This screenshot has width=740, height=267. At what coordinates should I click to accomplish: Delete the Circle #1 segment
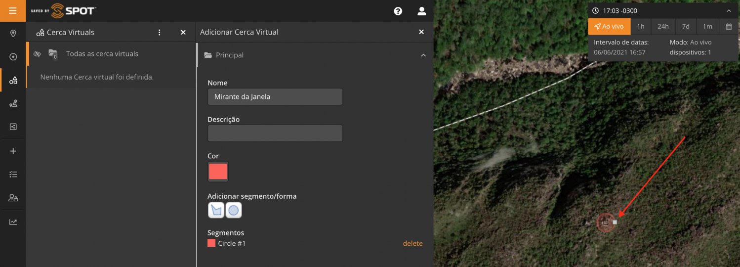(x=412, y=243)
